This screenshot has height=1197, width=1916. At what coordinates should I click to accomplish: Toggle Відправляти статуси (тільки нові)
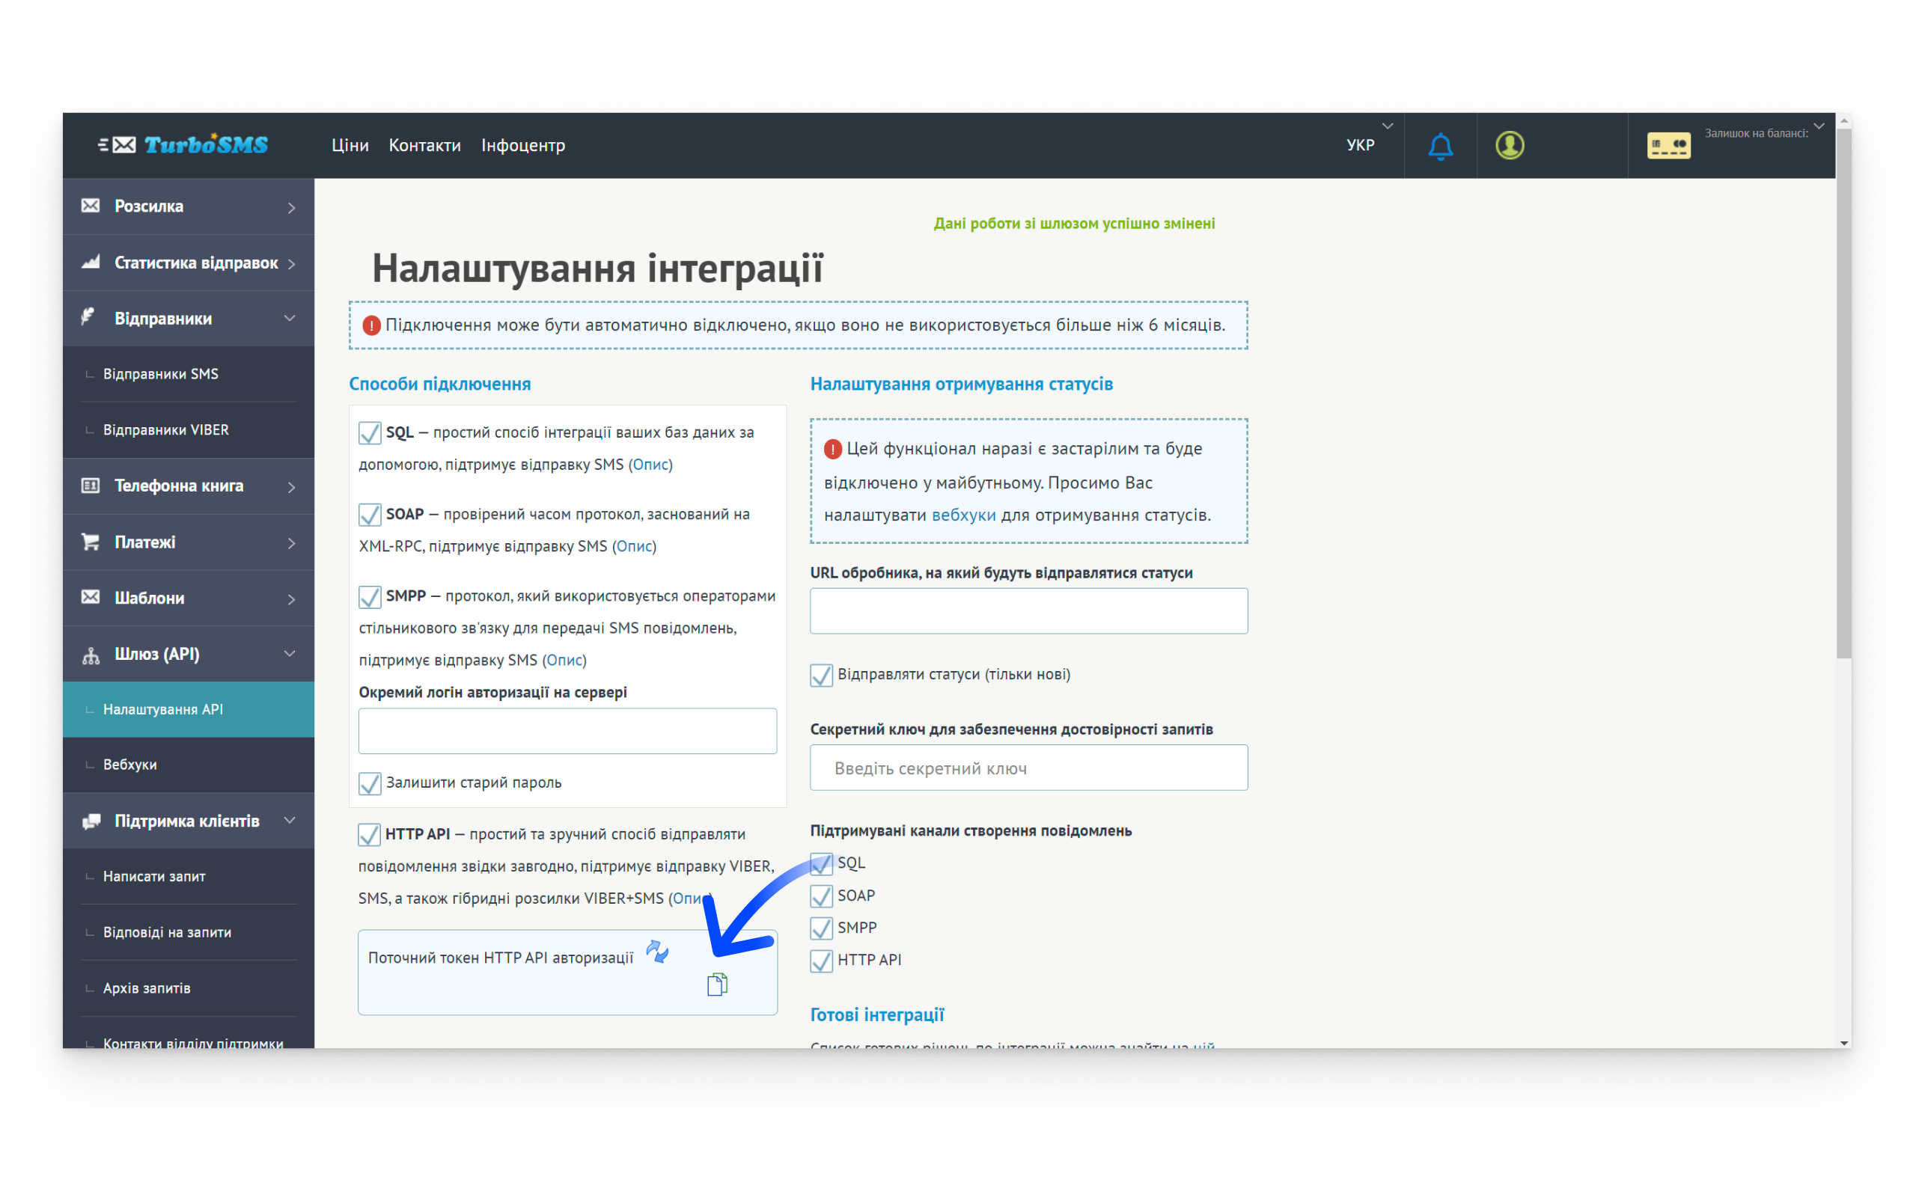tap(821, 675)
